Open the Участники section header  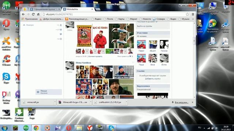[153, 33]
